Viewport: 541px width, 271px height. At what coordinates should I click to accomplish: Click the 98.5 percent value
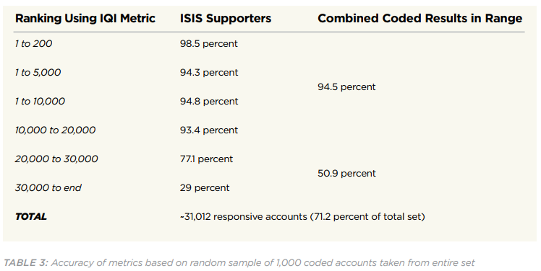pos(209,44)
